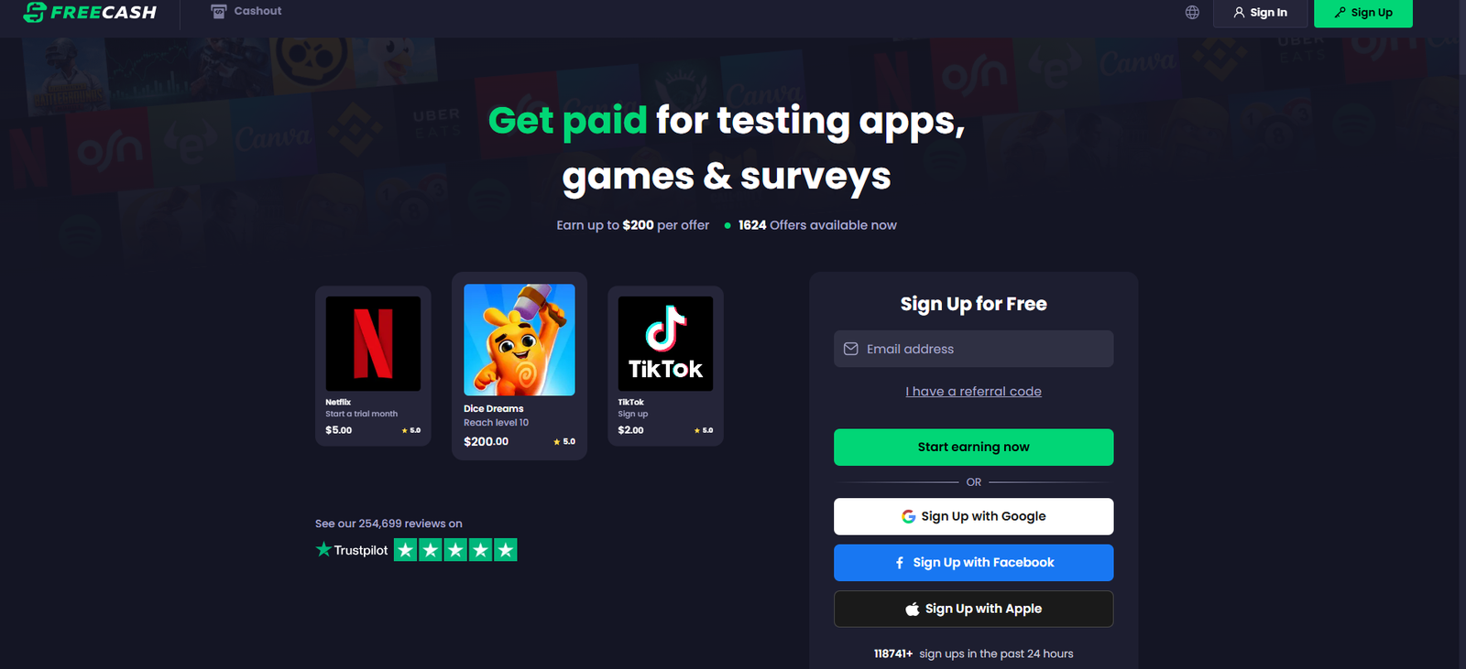
Task: Click the Apple logo icon
Action: 912,609
